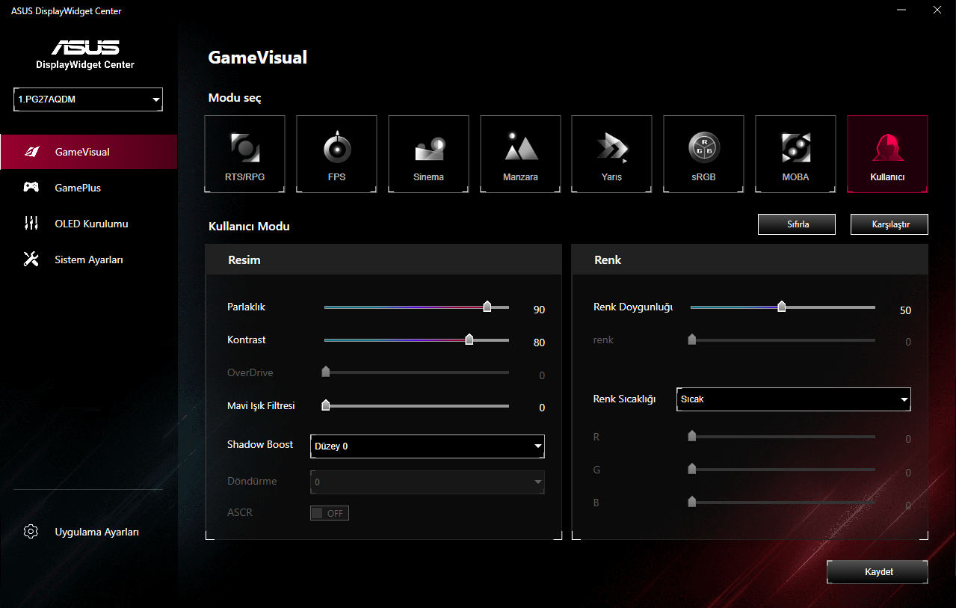
Task: Choose the Sinema mode tile
Action: tap(428, 154)
